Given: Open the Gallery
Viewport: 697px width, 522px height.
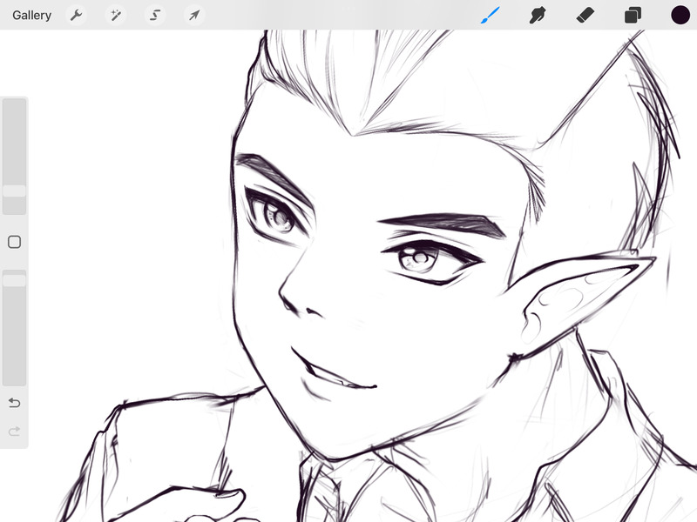Looking at the screenshot, I should 31,15.
